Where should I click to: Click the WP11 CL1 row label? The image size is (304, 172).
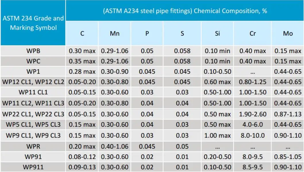point(33,92)
